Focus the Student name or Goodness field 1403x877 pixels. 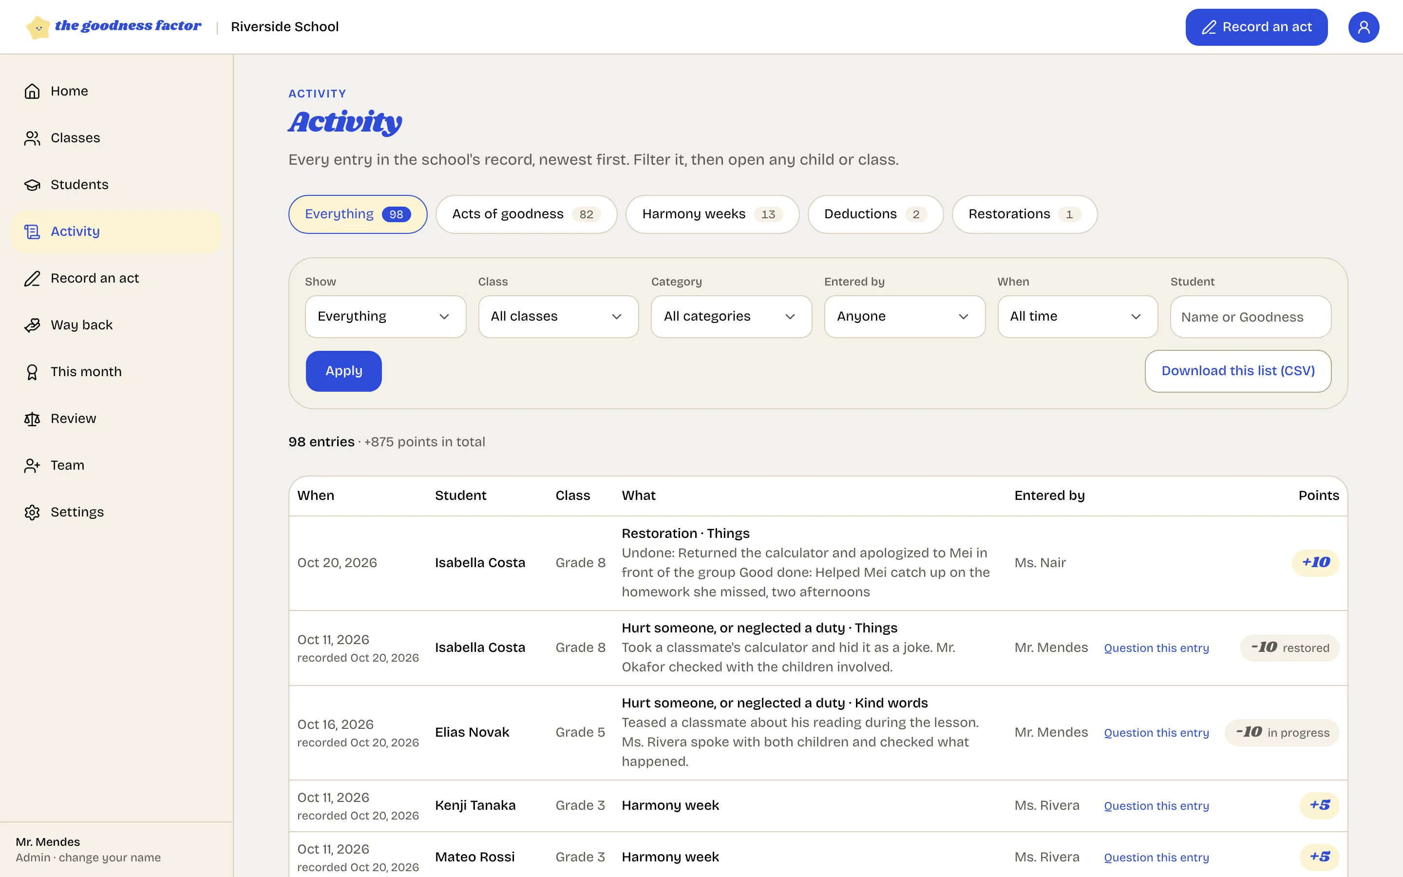(x=1251, y=317)
